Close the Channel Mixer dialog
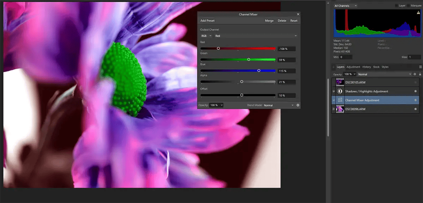This screenshot has width=423, height=203. pos(298,14)
